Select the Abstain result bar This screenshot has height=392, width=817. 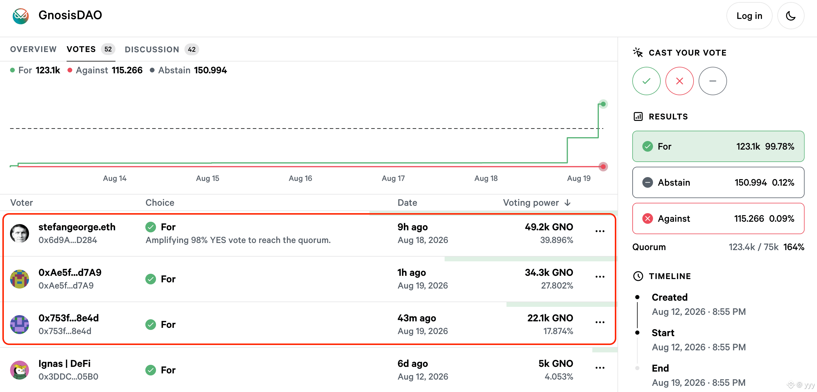click(x=718, y=182)
